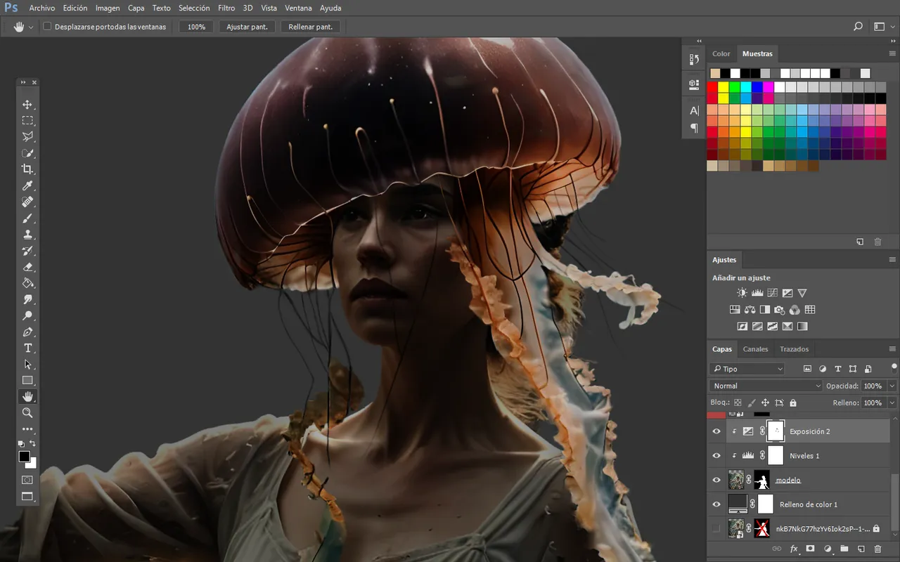Select the Smudge tool

point(27,299)
